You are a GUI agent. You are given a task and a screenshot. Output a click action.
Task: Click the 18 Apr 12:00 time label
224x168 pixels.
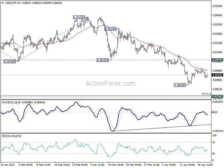206,165
